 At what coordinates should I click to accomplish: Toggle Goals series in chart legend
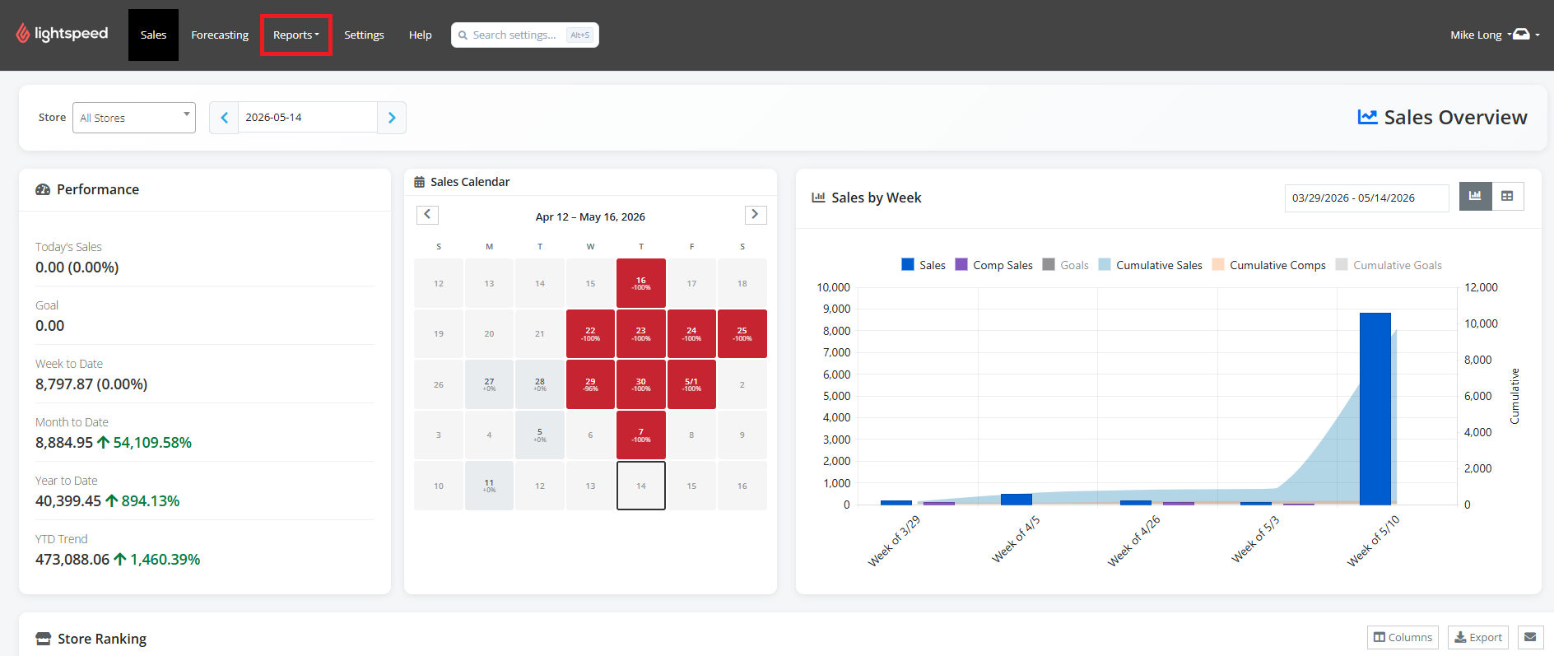1066,265
